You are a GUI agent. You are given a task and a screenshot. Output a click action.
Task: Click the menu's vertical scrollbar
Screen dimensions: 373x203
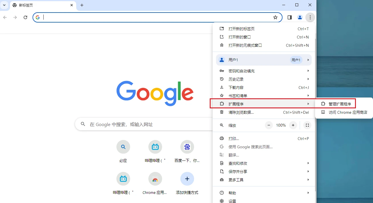pos(315,115)
